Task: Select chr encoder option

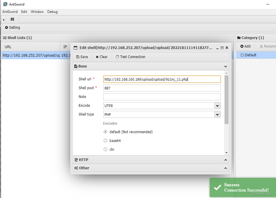Action: pyautogui.click(x=105, y=149)
